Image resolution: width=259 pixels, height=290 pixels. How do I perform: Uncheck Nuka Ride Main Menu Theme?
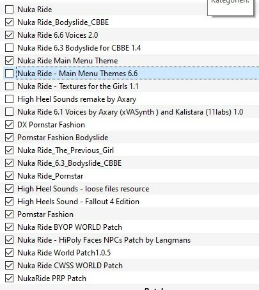point(9,61)
